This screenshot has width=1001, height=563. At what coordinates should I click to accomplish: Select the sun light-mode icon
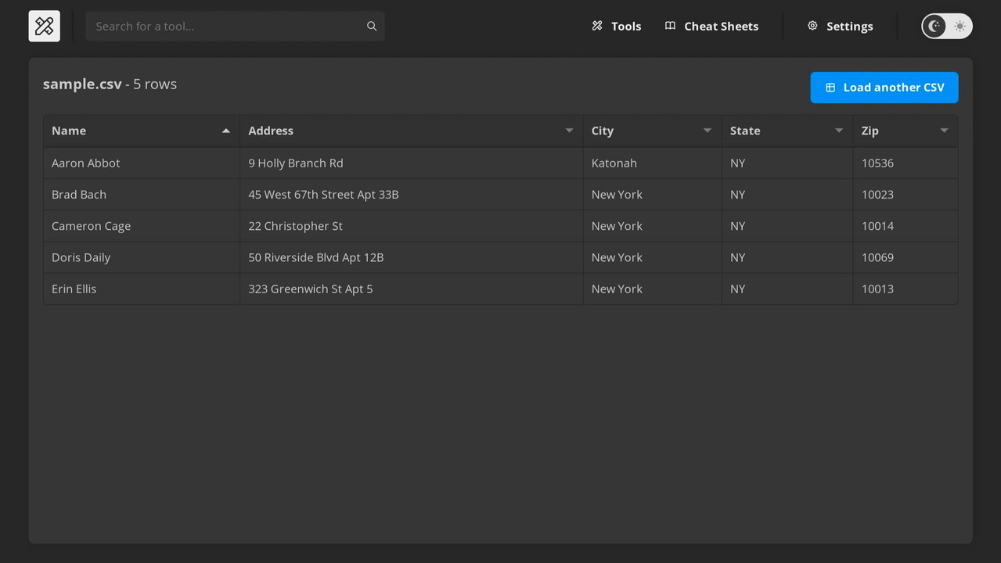(960, 26)
